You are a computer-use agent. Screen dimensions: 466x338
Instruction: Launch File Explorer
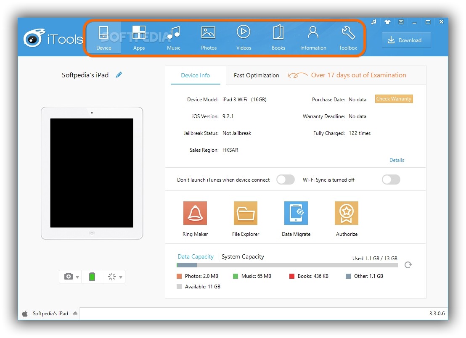click(x=246, y=219)
